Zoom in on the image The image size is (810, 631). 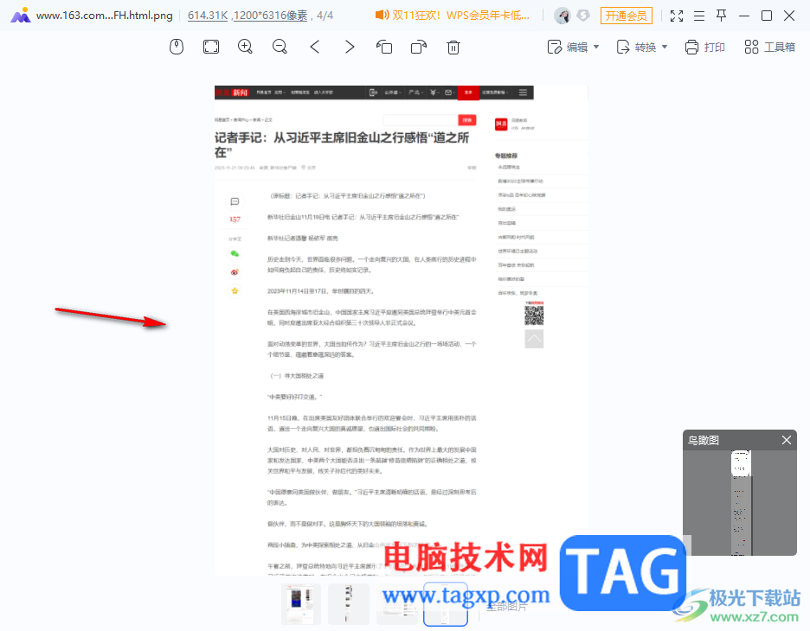tap(245, 47)
